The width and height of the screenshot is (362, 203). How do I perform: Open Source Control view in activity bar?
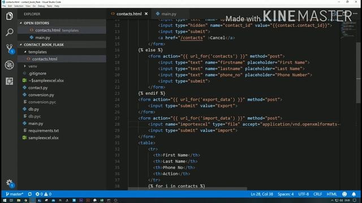point(10,48)
